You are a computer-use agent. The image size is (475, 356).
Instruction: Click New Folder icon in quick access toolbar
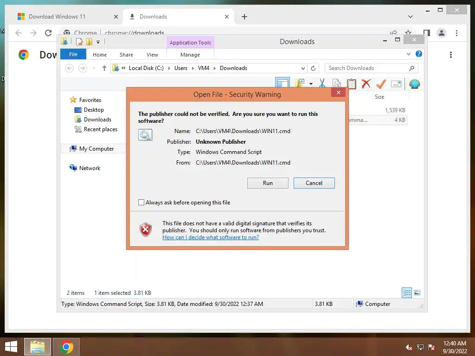point(89,42)
